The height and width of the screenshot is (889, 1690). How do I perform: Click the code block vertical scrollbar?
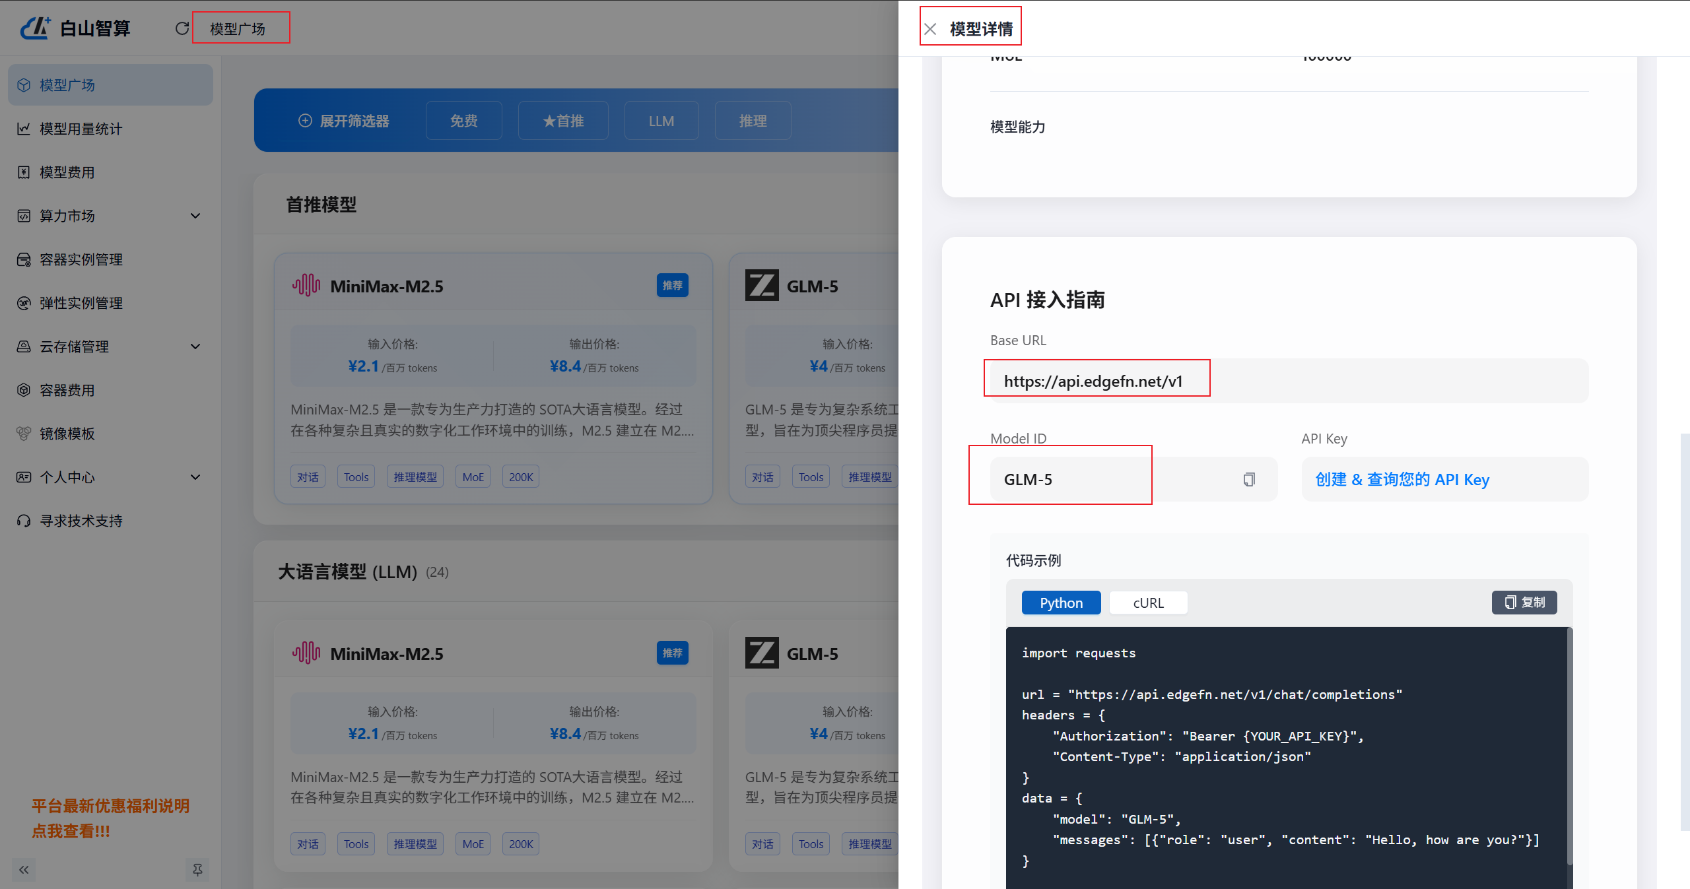tap(1570, 746)
